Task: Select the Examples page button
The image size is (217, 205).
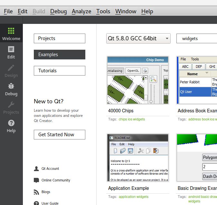Action: pyautogui.click(x=60, y=55)
